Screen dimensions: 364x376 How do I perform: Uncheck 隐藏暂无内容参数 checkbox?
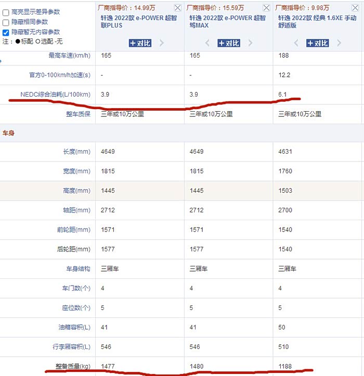tap(6, 32)
